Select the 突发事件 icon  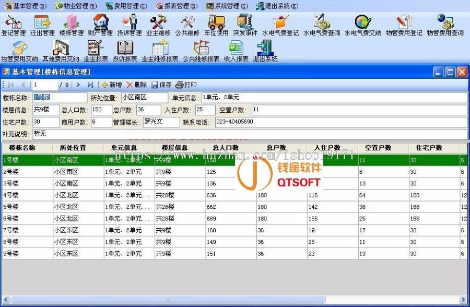click(x=245, y=25)
